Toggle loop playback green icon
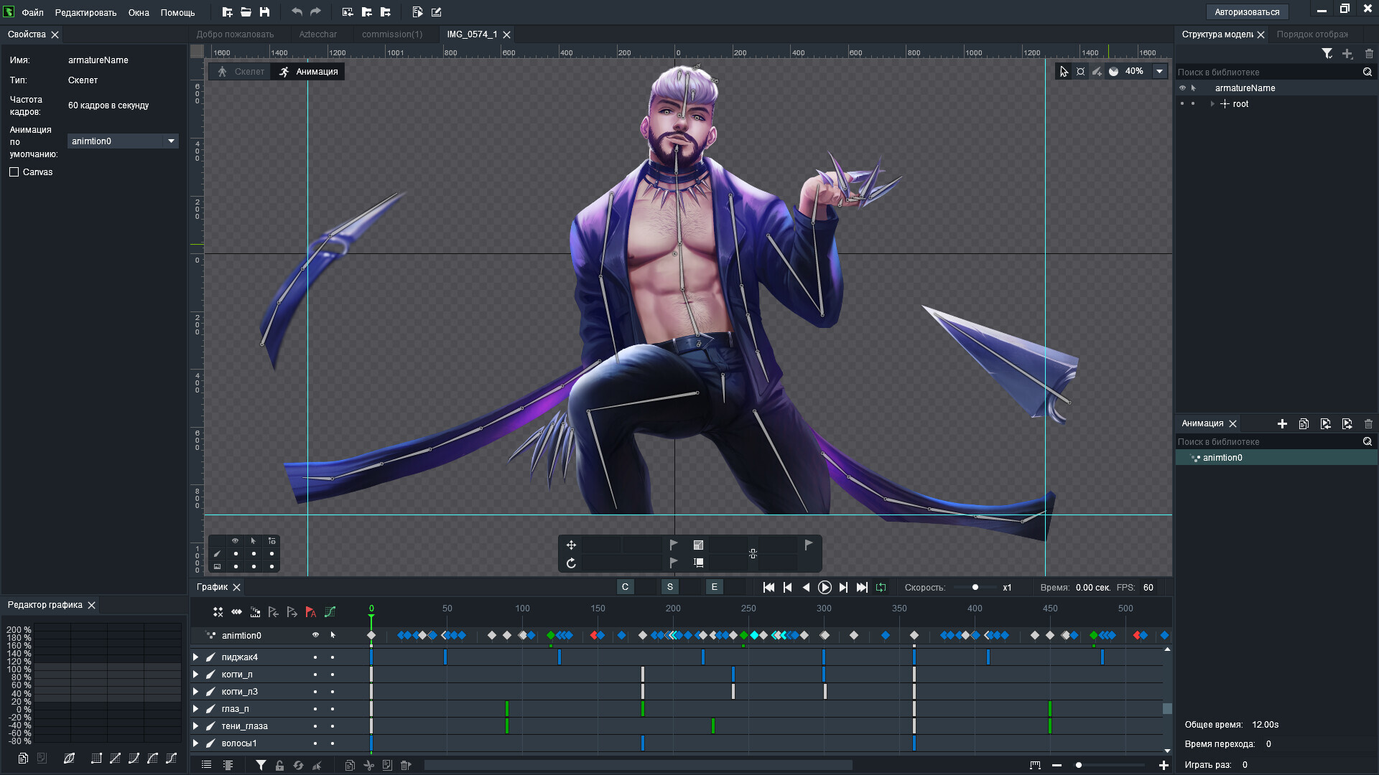1379x775 pixels. 881,588
